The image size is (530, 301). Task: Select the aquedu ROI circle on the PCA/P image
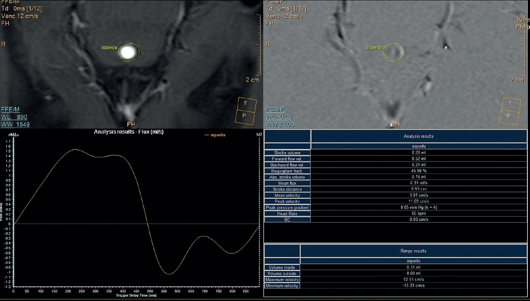point(393,52)
